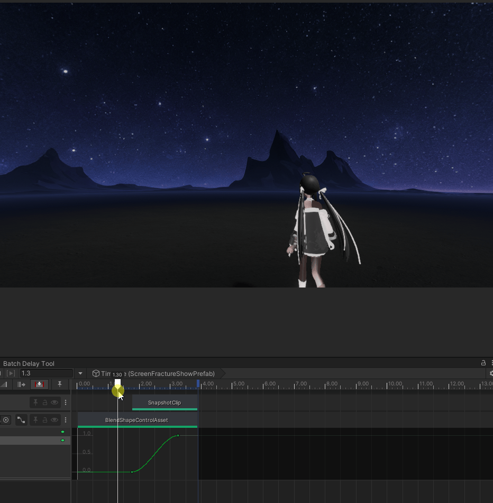This screenshot has height=503, width=493.
Task: Click the pin icon on the BlendShapeControlAsset track
Action: 35,419
